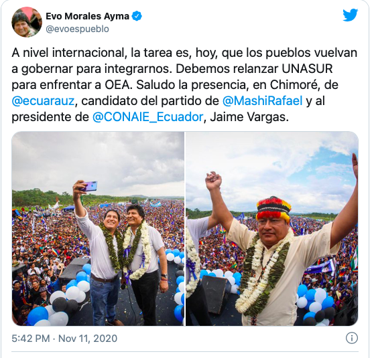Screen dimensions: 372x358
Task: Open the tweet info icon
Action: pyautogui.click(x=352, y=338)
